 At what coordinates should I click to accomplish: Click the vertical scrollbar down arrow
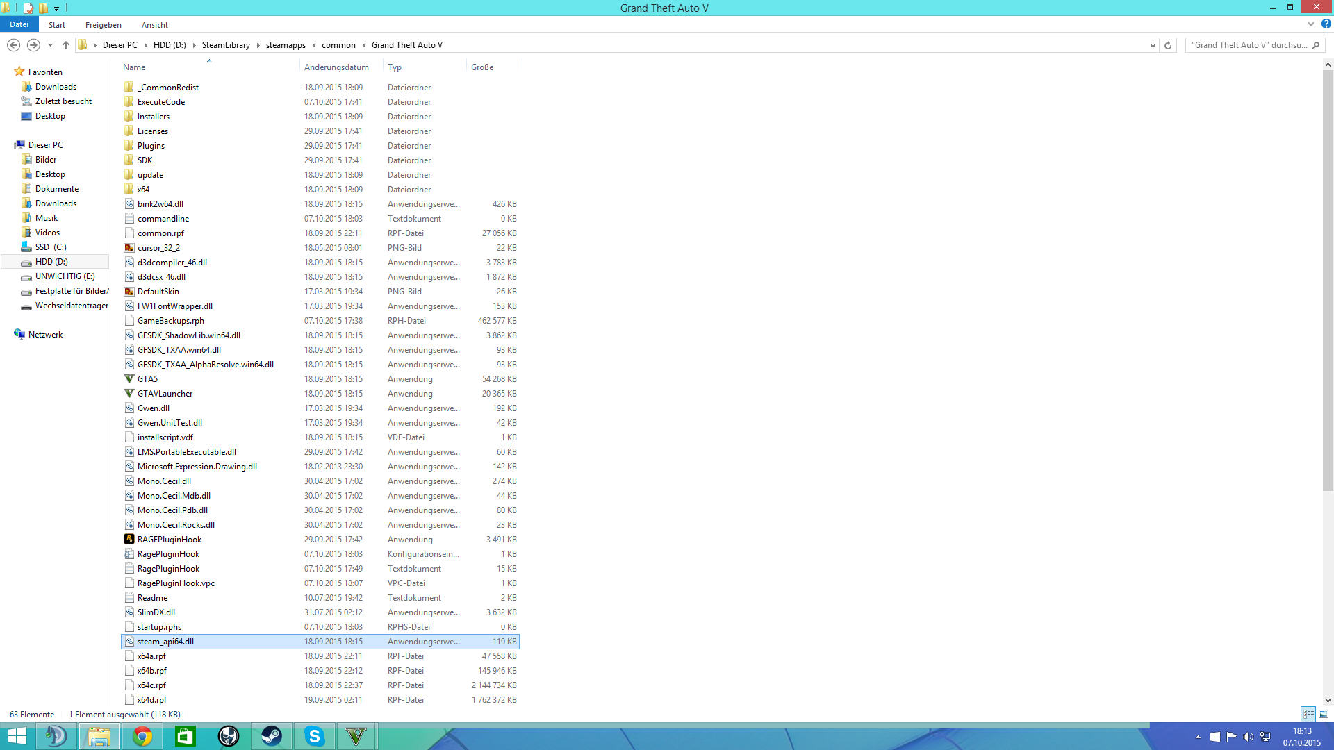[1328, 701]
